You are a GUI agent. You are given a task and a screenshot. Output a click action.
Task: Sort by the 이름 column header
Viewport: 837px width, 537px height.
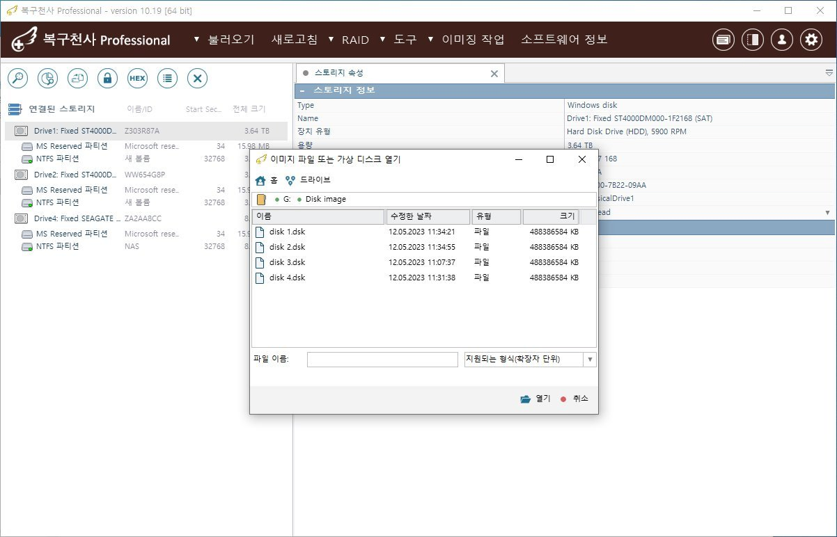coord(318,217)
